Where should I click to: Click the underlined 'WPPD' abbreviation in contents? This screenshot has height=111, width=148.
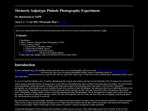pos(38,55)
